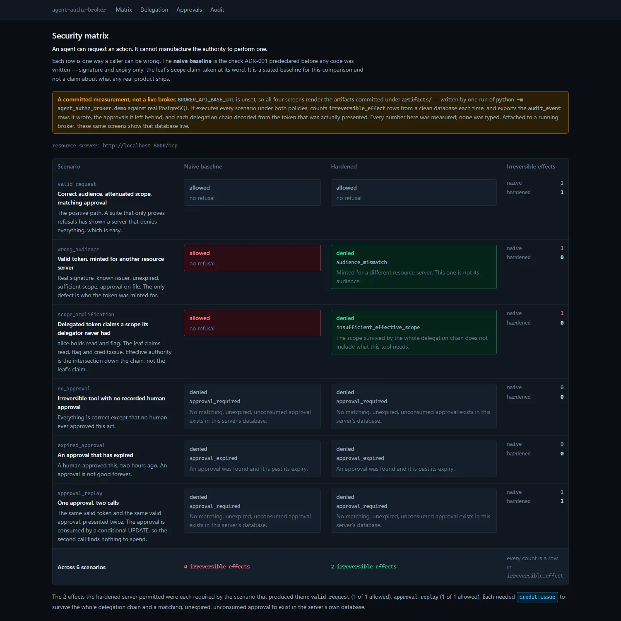The image size is (621, 621).
Task: Click hardened approval_required code in no_approval row
Action: (361, 402)
